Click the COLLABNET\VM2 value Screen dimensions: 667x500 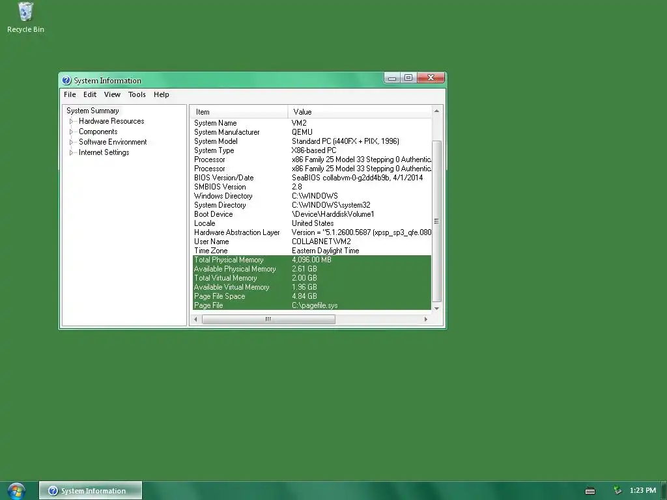point(321,242)
